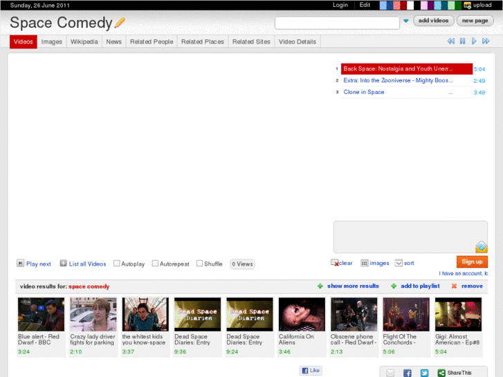
Task: Open the sort dropdown icon
Action: (399, 263)
